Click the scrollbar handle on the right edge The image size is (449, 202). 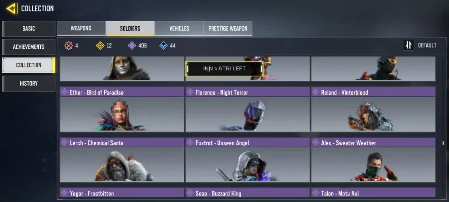pyautogui.click(x=443, y=143)
